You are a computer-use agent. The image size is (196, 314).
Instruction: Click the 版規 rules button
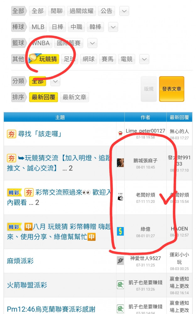click(x=149, y=89)
